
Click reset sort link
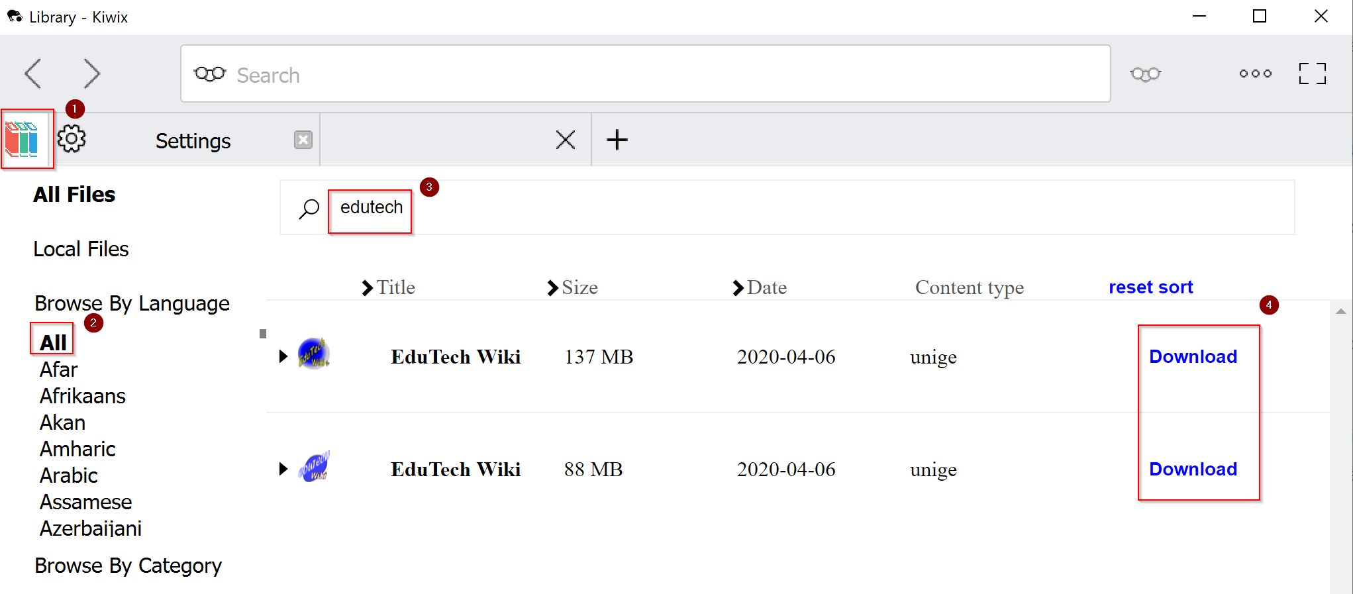1150,287
